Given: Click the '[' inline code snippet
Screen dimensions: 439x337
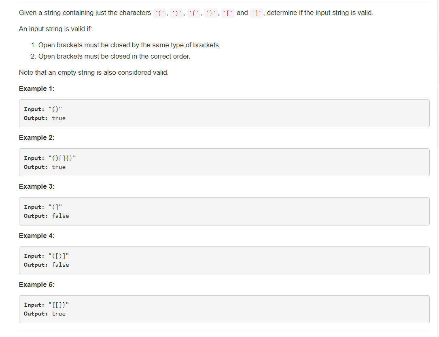Looking at the screenshot, I should click(228, 13).
